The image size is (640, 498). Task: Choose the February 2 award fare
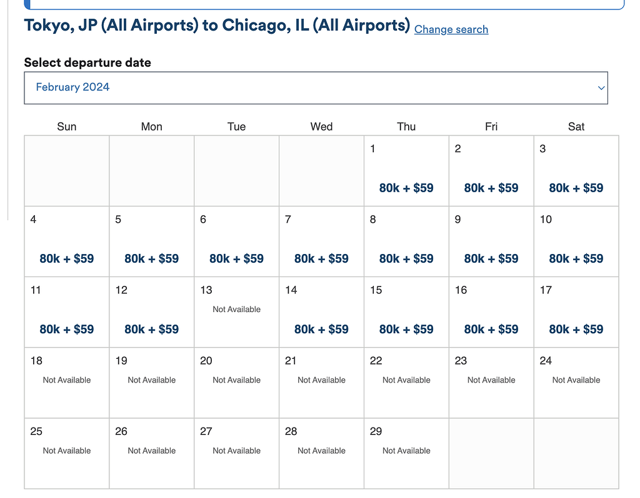(491, 188)
